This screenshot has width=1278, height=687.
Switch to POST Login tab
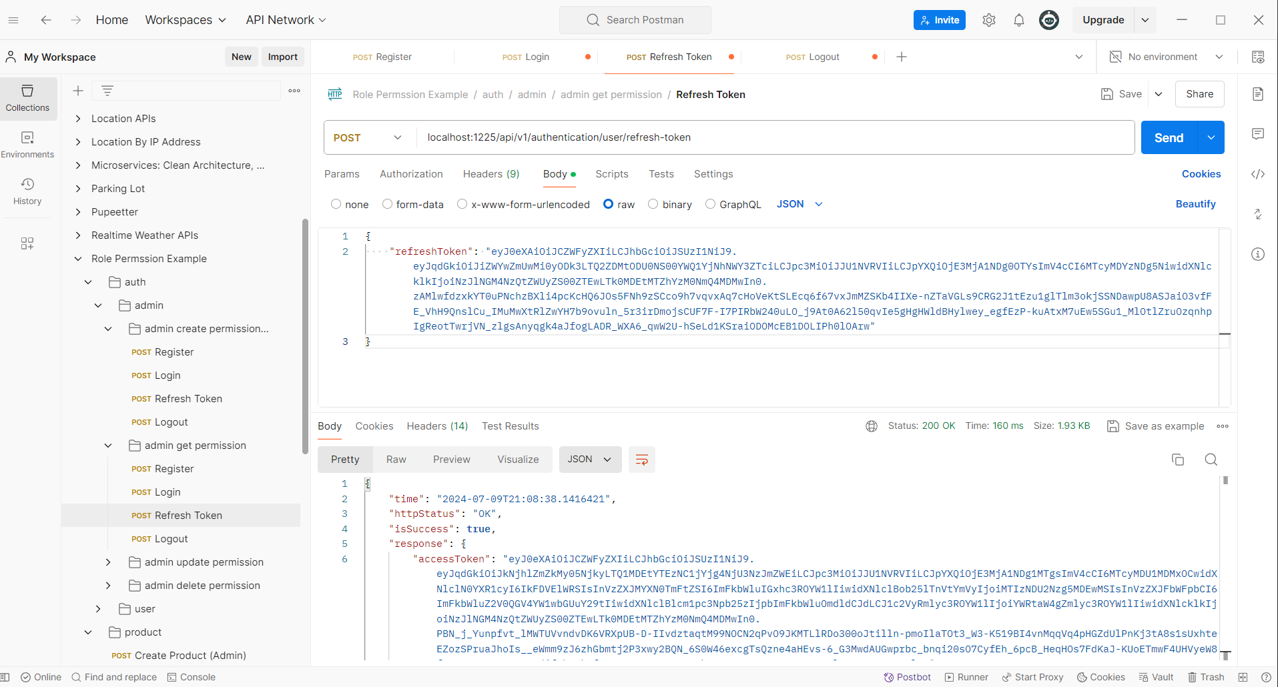526,57
